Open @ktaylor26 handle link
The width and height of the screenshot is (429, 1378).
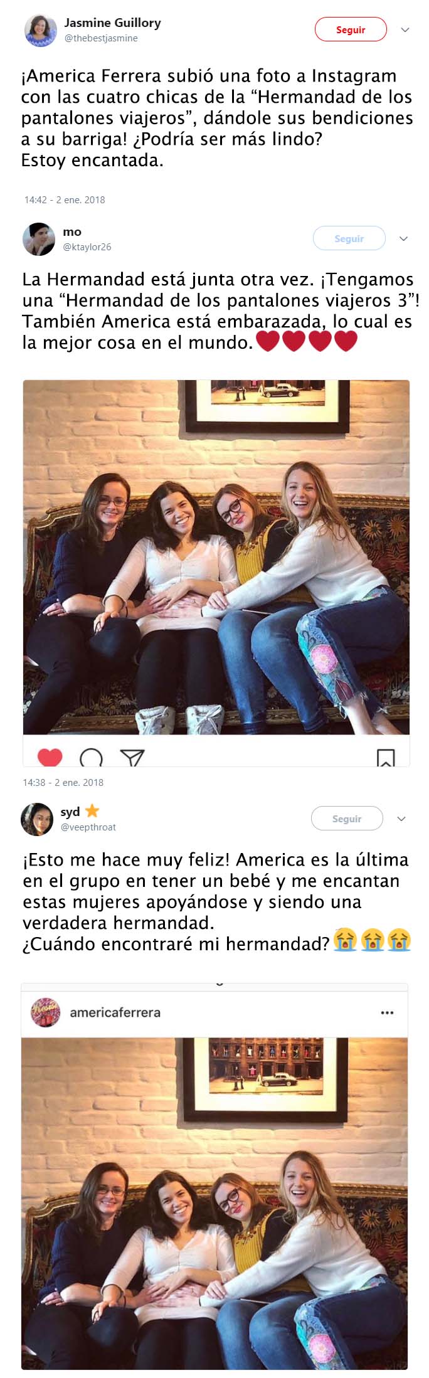87,247
